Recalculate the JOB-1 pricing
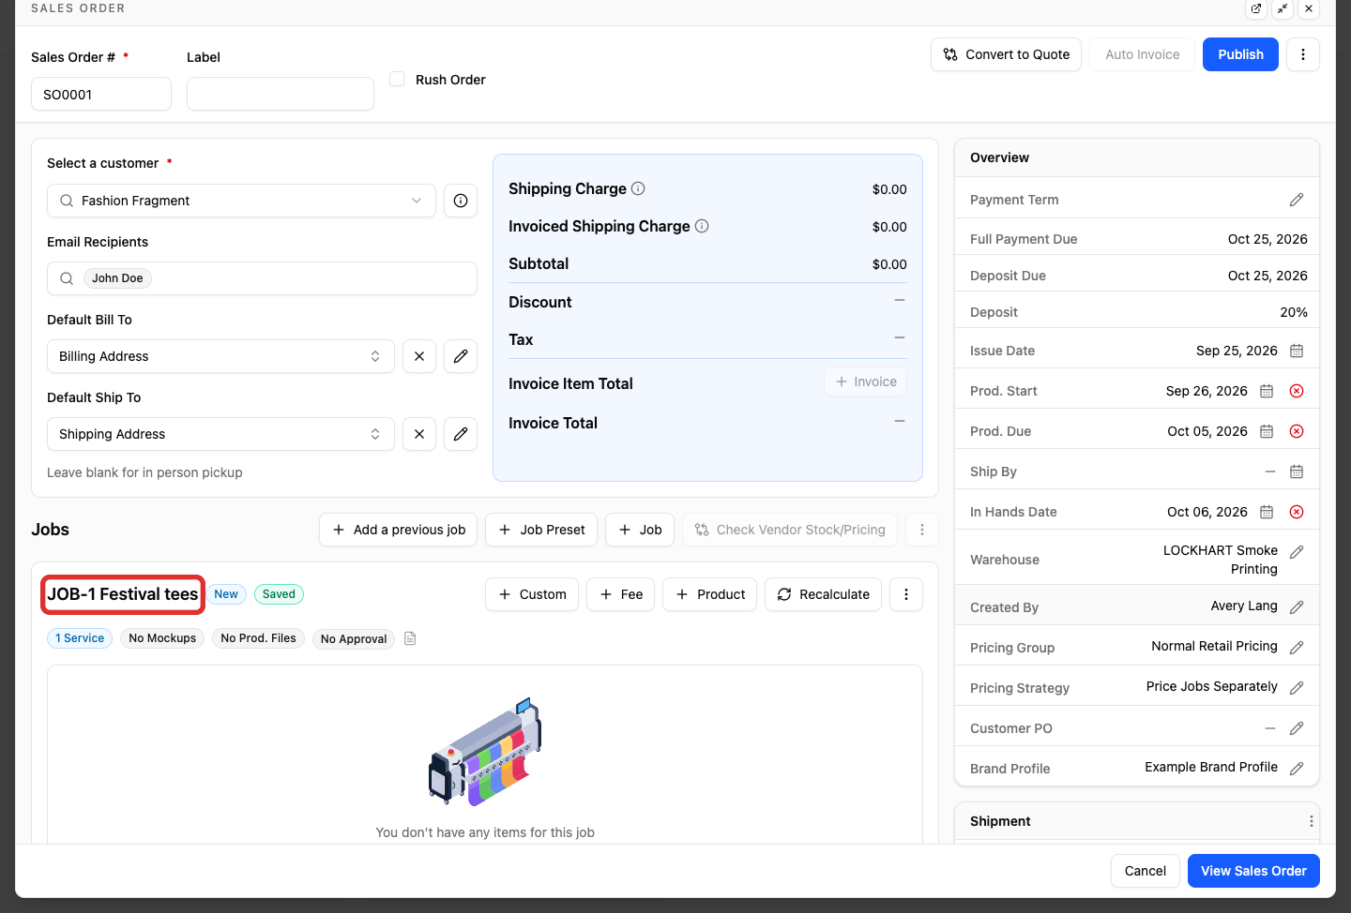The height and width of the screenshot is (913, 1351). [x=823, y=594]
